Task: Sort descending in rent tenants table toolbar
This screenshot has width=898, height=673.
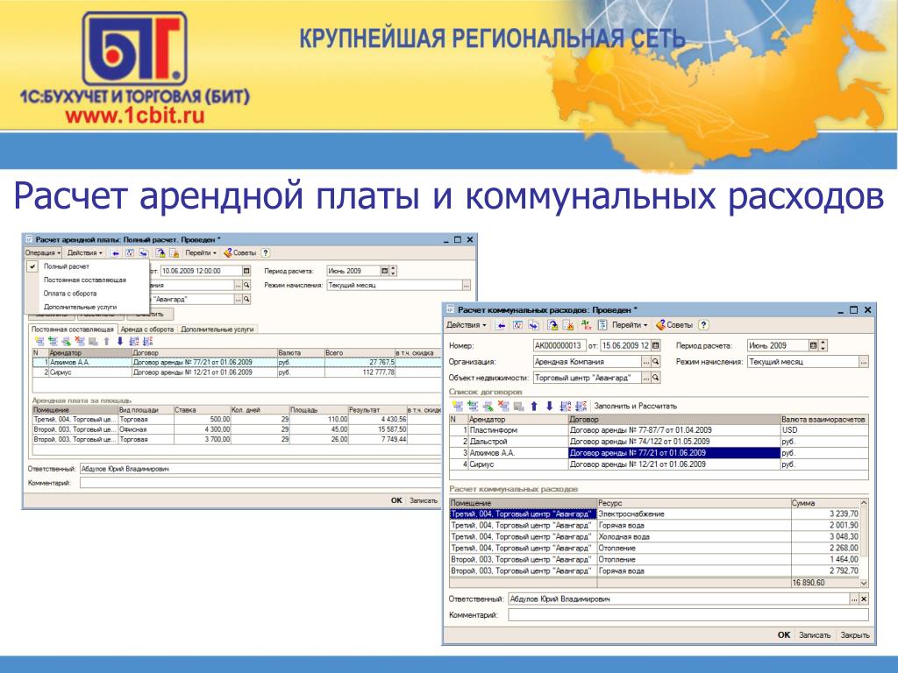Action: [147, 342]
